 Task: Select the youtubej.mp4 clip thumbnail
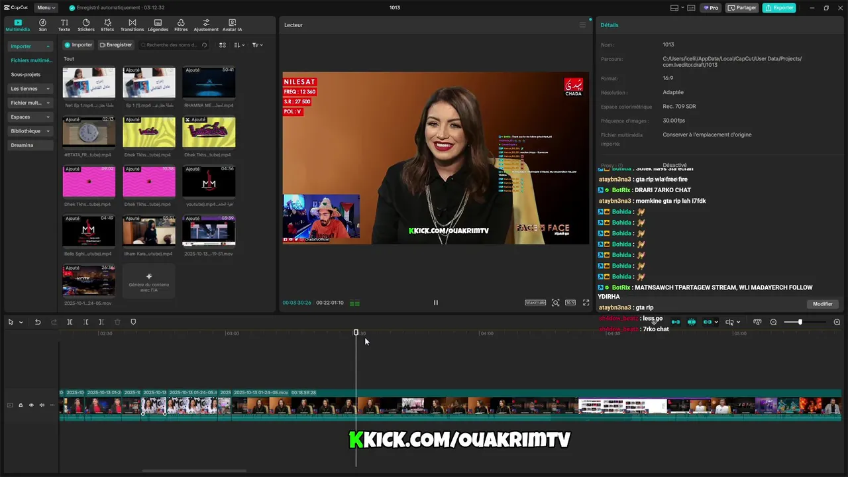tap(209, 181)
